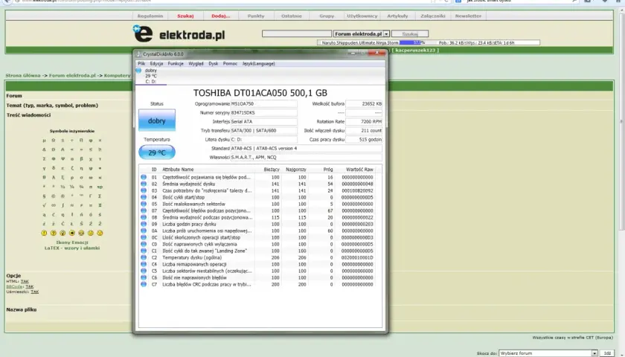Image resolution: width=625 pixels, height=357 pixels.
Task: Click the status icon of attribute 09 row
Action: click(x=144, y=224)
